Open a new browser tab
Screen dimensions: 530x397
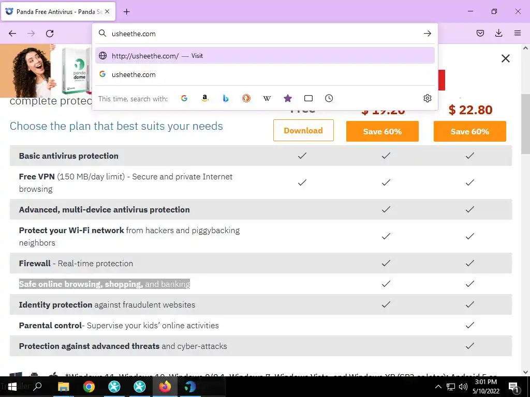click(126, 12)
